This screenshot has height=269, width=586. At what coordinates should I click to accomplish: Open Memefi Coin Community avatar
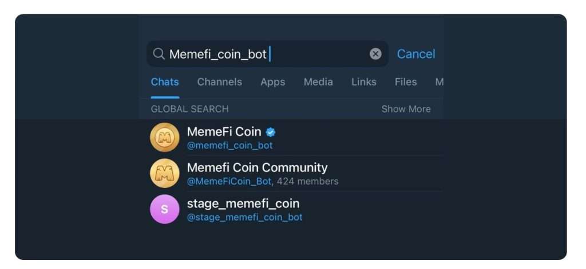165,174
